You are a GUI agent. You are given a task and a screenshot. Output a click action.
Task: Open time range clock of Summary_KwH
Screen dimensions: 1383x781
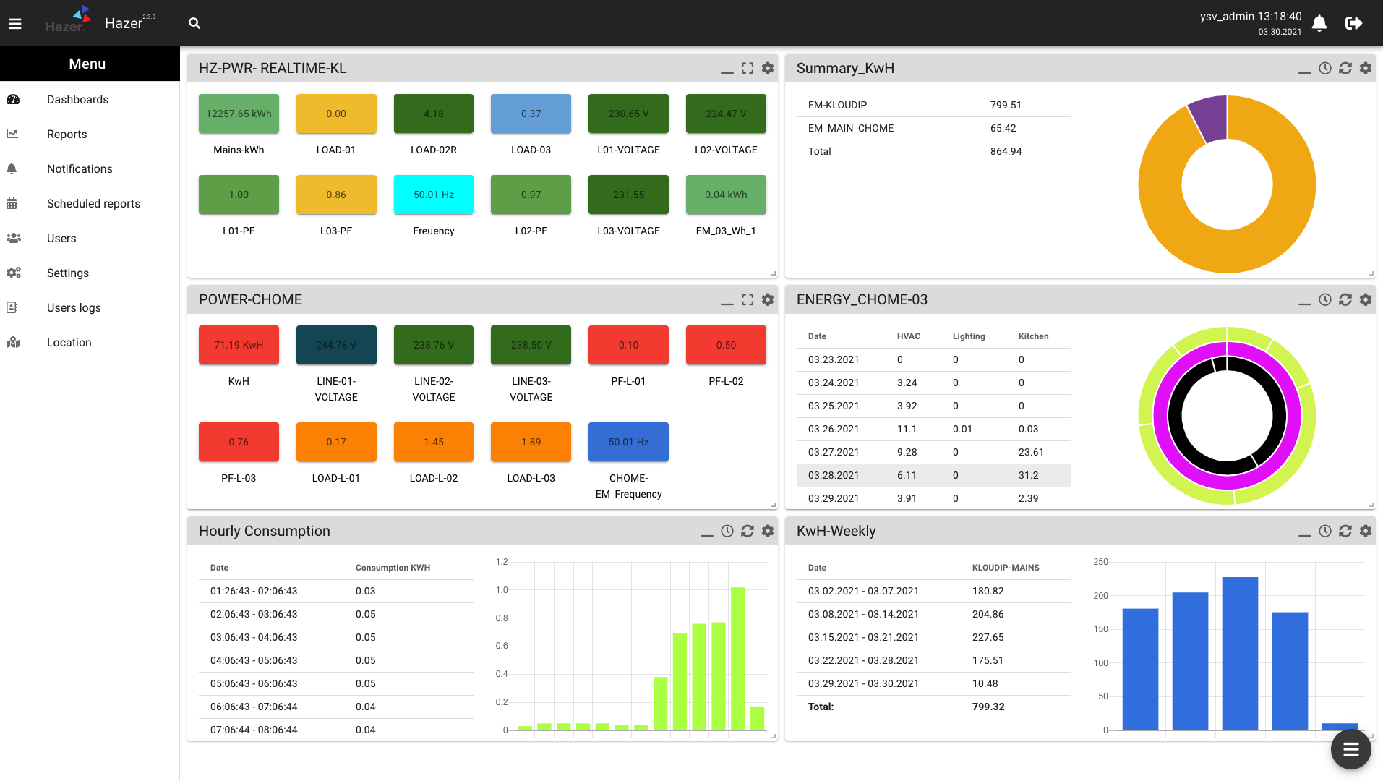pos(1325,68)
